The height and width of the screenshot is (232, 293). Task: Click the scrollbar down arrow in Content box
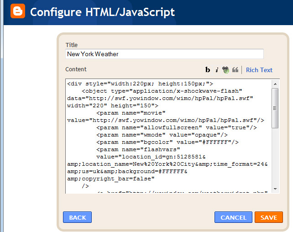coord(275,189)
